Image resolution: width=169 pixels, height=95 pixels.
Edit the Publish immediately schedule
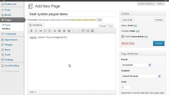click(x=146, y=36)
